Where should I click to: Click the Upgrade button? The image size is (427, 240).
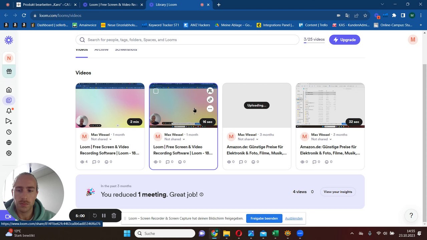(345, 40)
